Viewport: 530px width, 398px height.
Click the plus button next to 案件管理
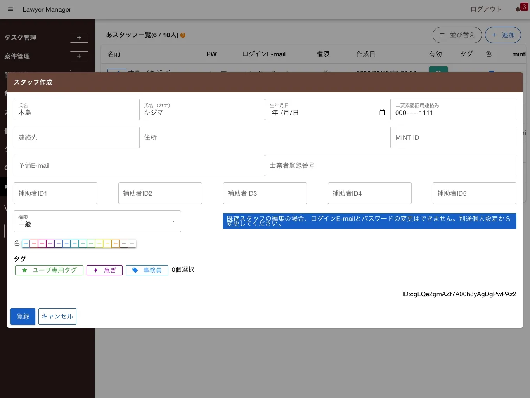[79, 56]
